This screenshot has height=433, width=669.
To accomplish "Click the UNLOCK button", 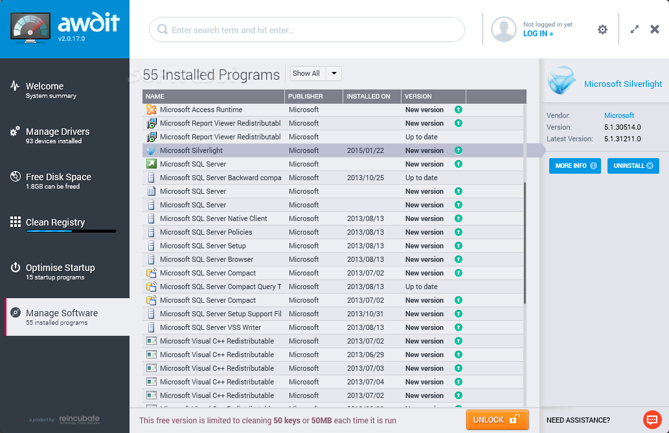I will [497, 420].
